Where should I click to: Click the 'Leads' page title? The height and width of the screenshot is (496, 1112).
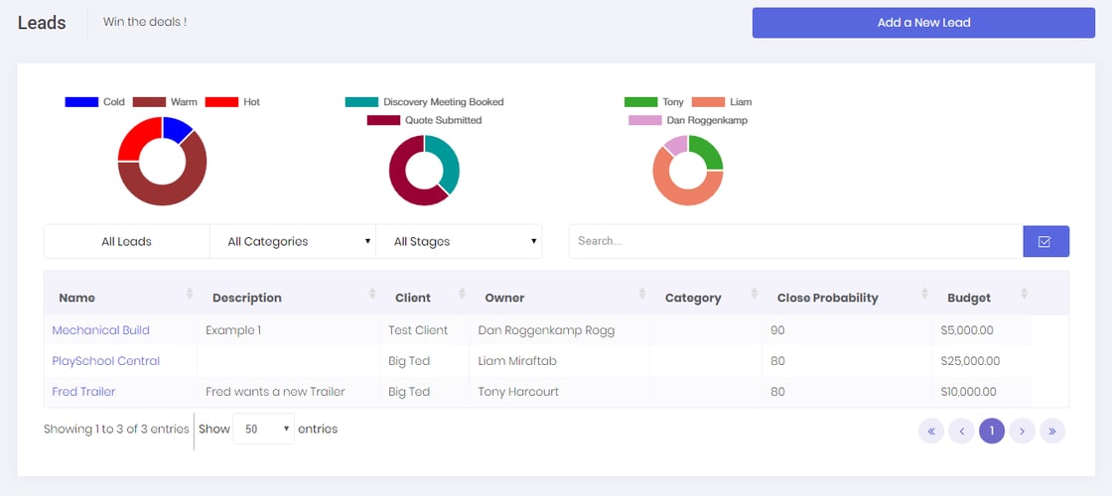click(42, 23)
